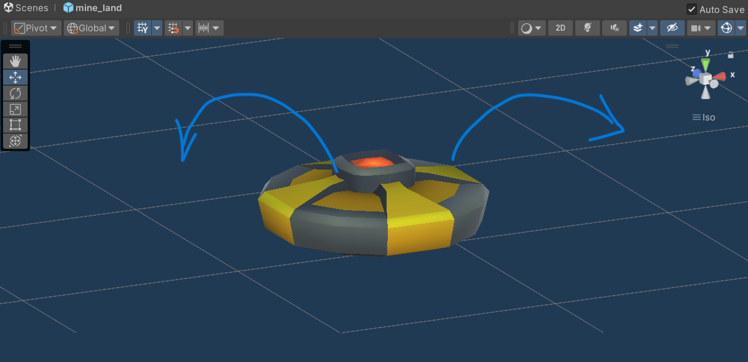748x362 pixels.
Task: Select the Hand view tool
Action: click(x=15, y=61)
